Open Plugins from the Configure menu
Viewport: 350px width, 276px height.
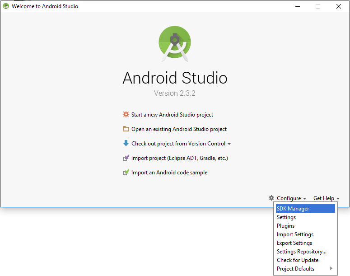tap(305, 226)
